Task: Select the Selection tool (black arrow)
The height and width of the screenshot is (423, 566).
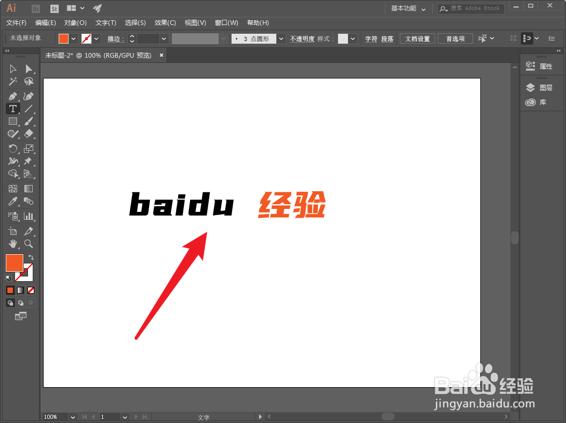Action: (13, 69)
